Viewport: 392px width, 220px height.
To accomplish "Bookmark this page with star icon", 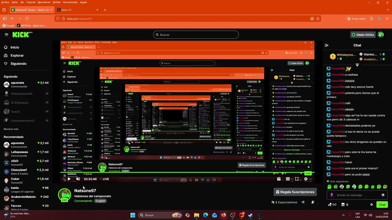I will pyautogui.click(x=318, y=19).
